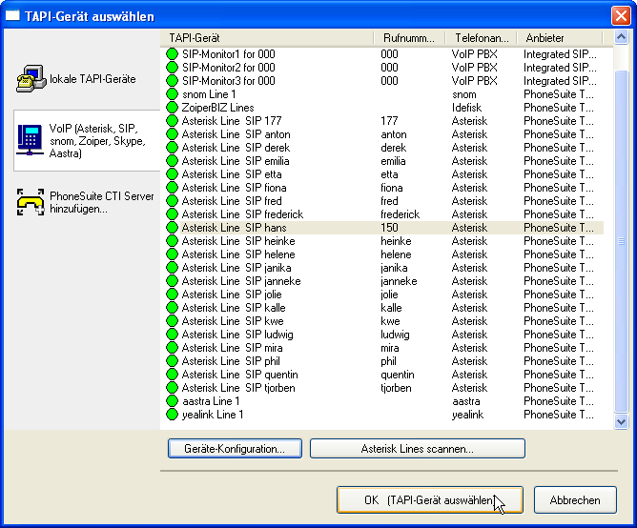This screenshot has height=528, width=637.
Task: Sort list by TAPI-Gerät column header
Action: (x=267, y=37)
